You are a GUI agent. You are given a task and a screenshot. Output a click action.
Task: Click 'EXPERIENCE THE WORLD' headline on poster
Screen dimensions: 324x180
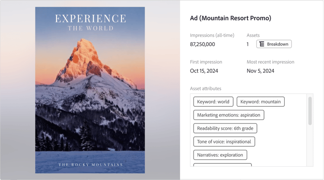click(x=90, y=22)
